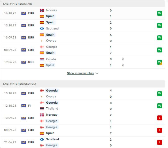This screenshot has width=168, height=148.
Task: Click the competition icon next to UNL
Action: coord(24,62)
